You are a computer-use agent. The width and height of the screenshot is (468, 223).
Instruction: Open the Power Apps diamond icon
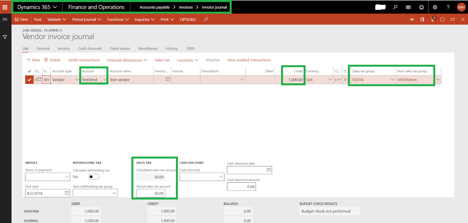pos(412,20)
